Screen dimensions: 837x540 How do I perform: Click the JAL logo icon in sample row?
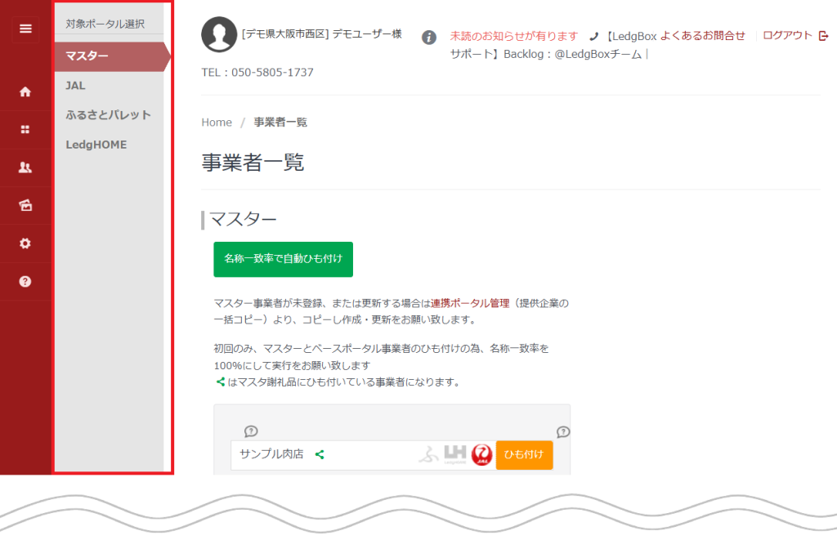pos(482,454)
